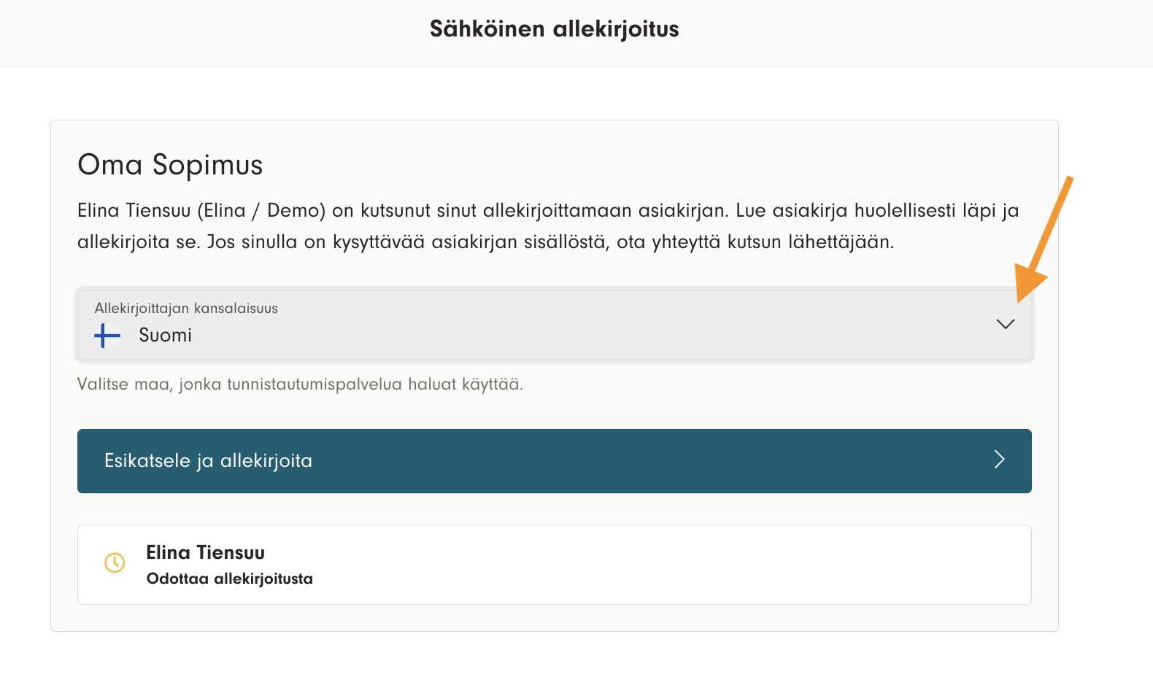The width and height of the screenshot is (1153, 683).
Task: Click the "Lue asiakirja huolellisesti" sentence
Action: (x=877, y=211)
